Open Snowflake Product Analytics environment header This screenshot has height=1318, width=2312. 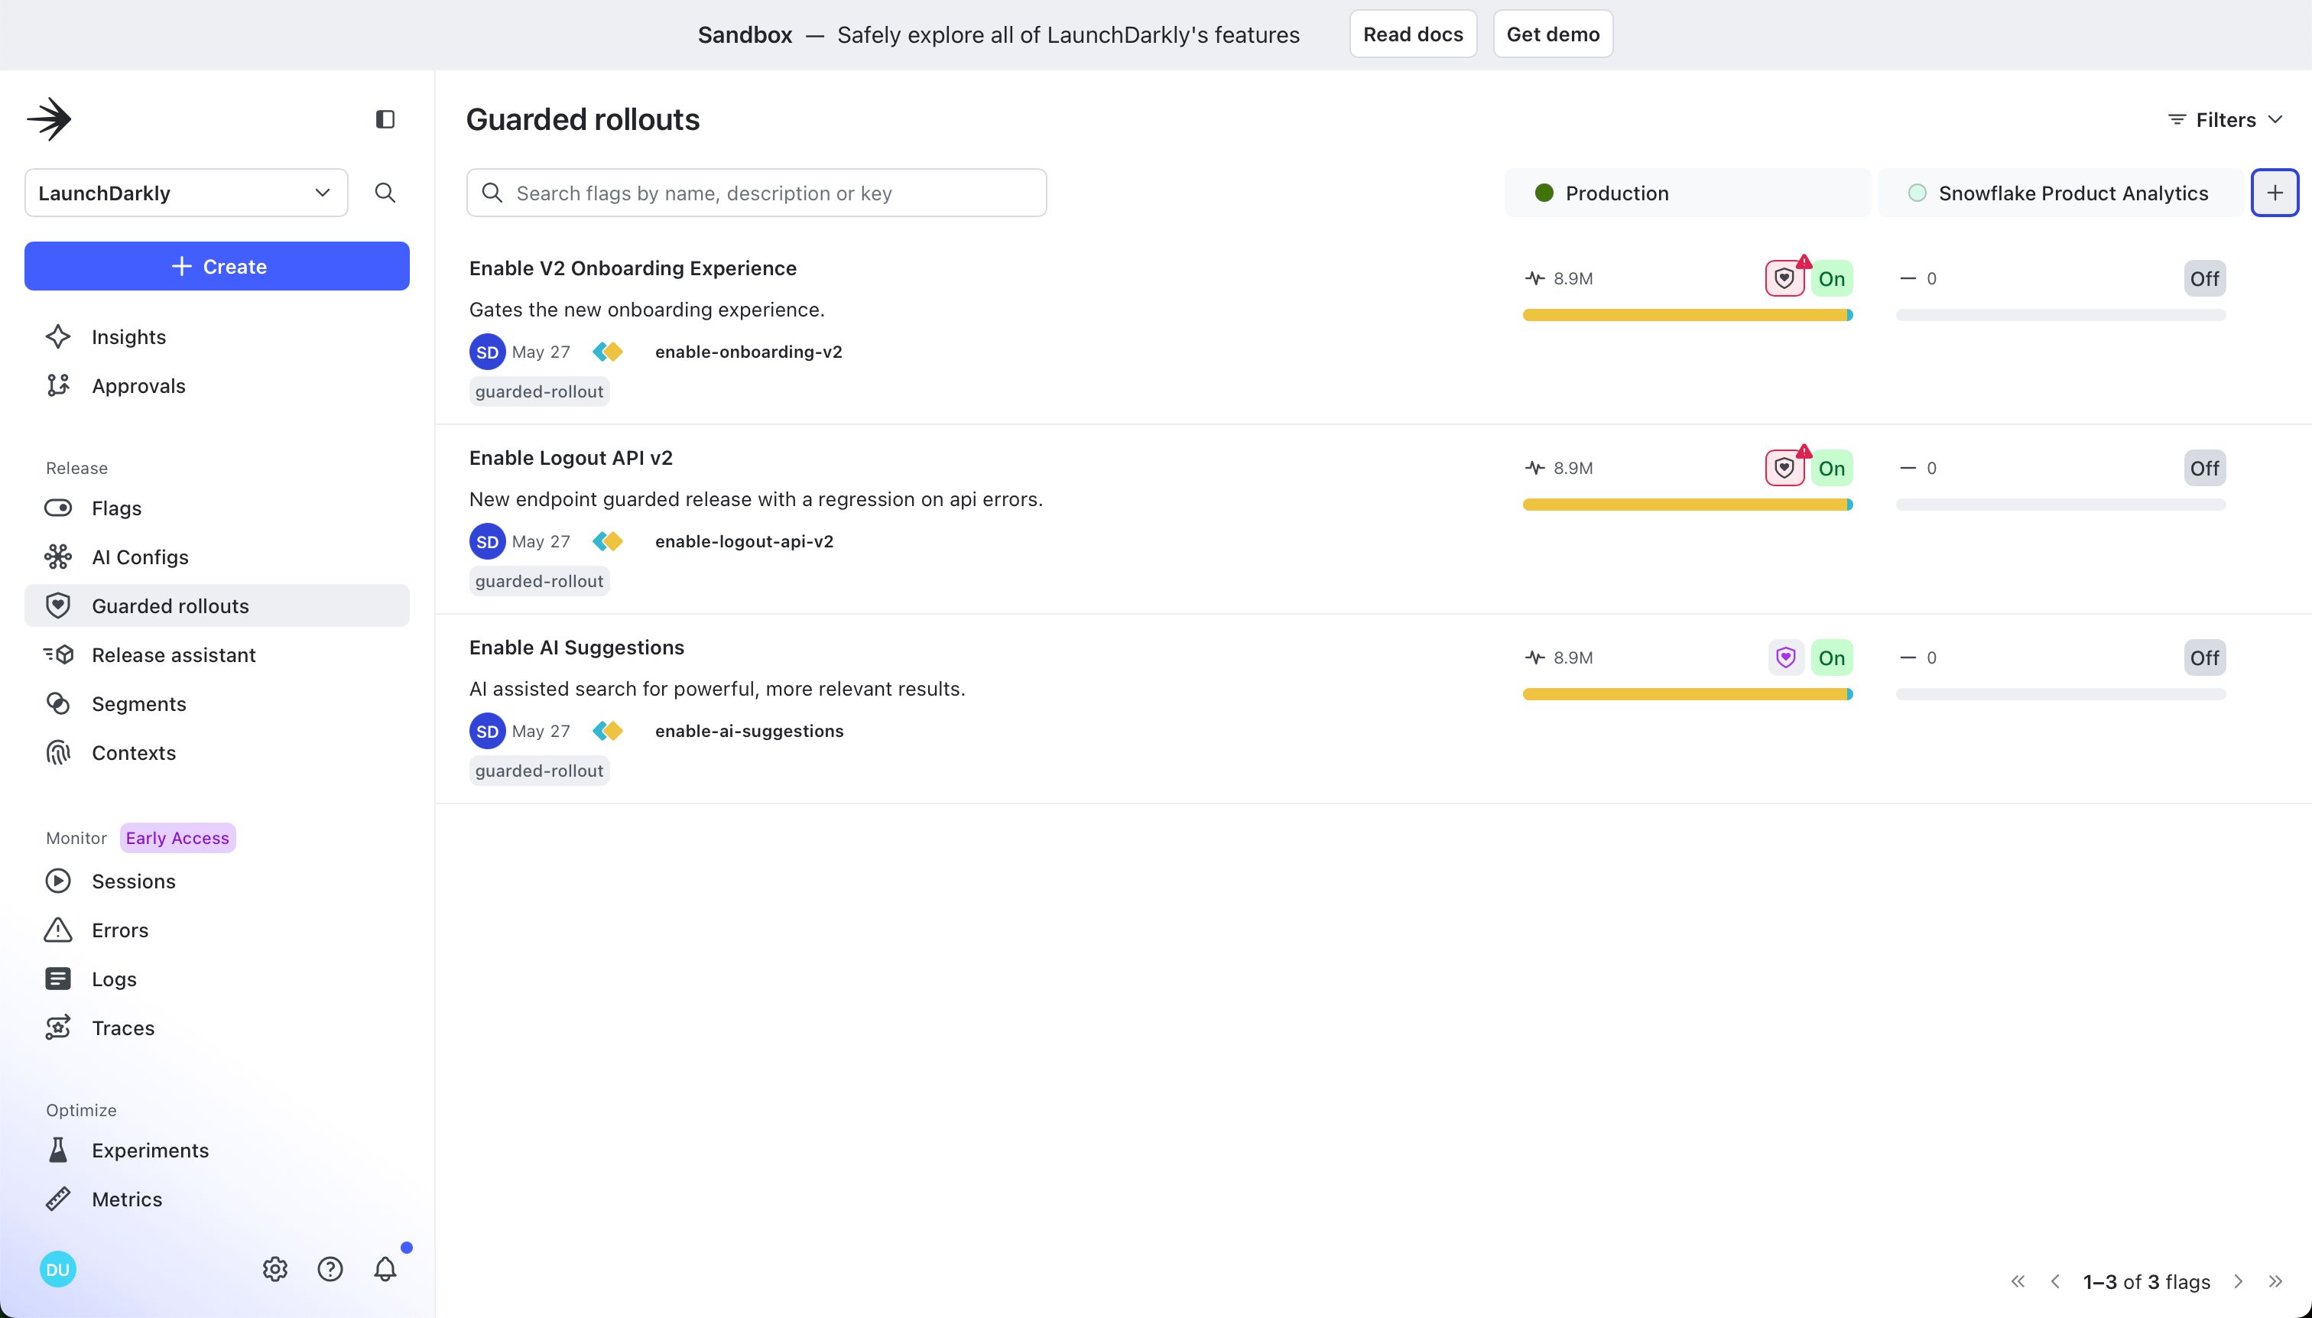point(2060,193)
